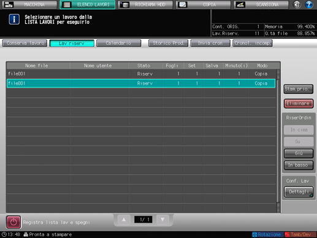317x238 pixels.
Task: Click the ELENCO LAVORI list icon
Action: [67, 4]
